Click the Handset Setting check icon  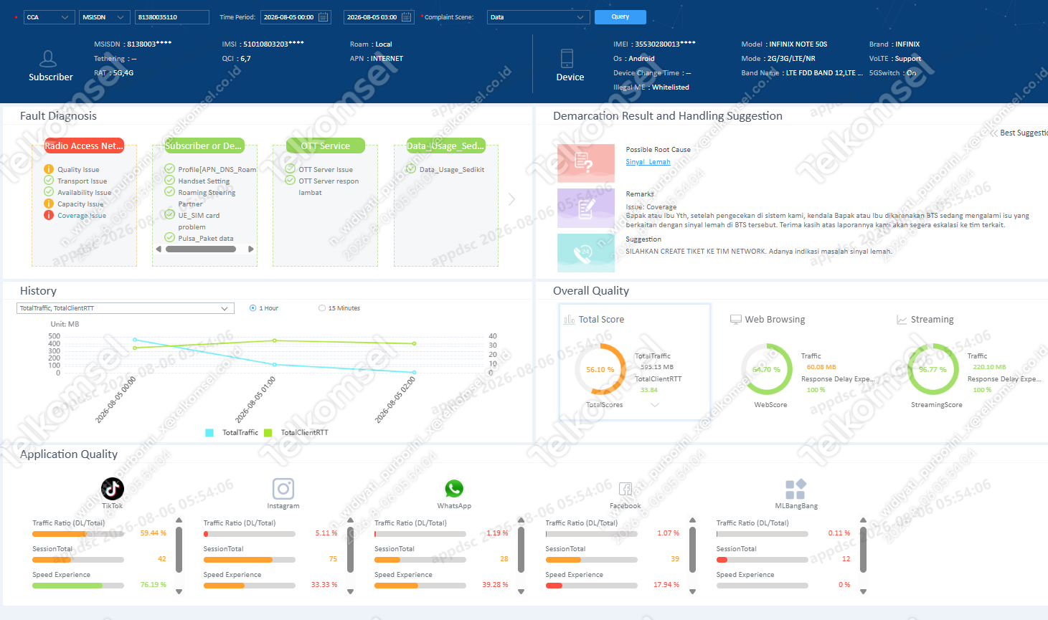pyautogui.click(x=170, y=181)
